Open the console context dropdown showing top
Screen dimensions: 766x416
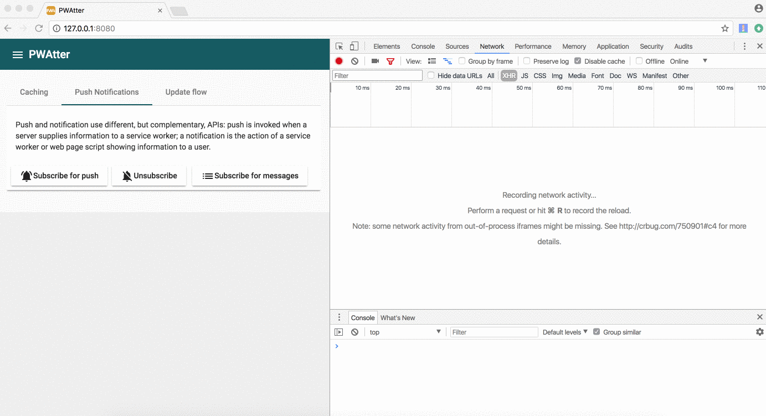tap(405, 332)
